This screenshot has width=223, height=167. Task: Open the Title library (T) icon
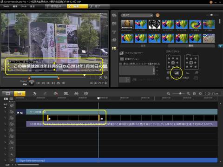pyautogui.click(x=114, y=32)
